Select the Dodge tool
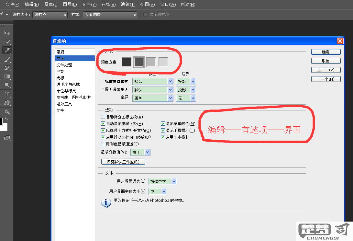The image size is (353, 241). pyautogui.click(x=7, y=85)
